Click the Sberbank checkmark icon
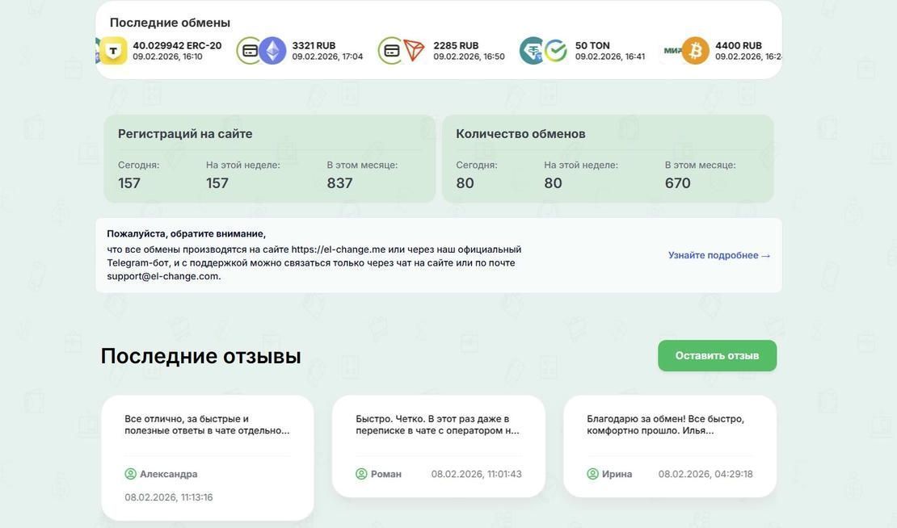The width and height of the screenshot is (897, 528). [x=556, y=51]
